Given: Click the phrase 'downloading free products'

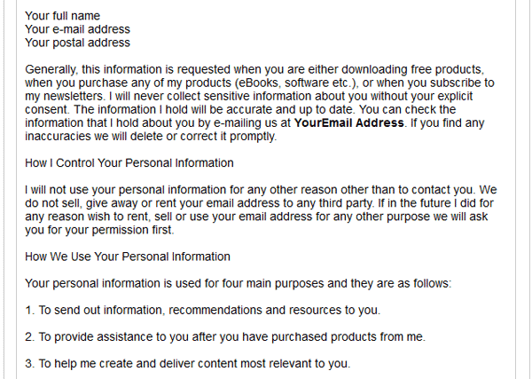Looking at the screenshot, I should [411, 69].
